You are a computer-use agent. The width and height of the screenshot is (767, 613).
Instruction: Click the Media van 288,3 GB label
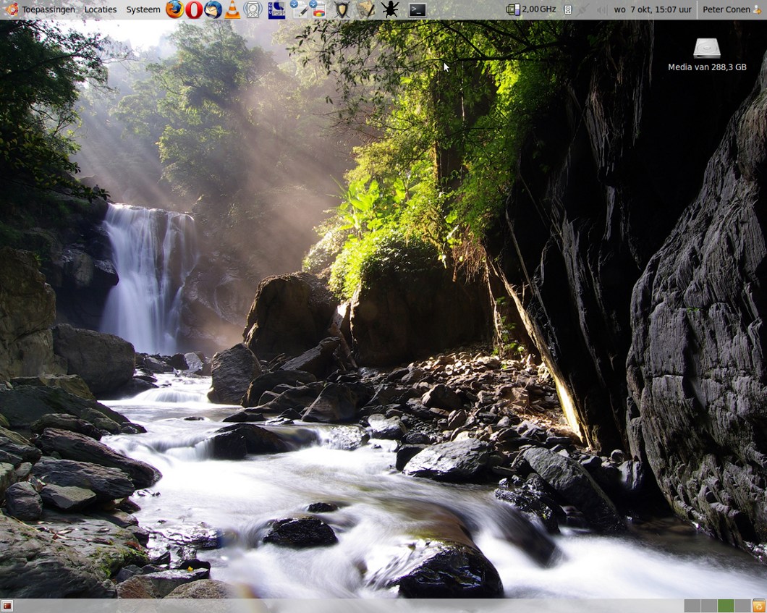707,67
